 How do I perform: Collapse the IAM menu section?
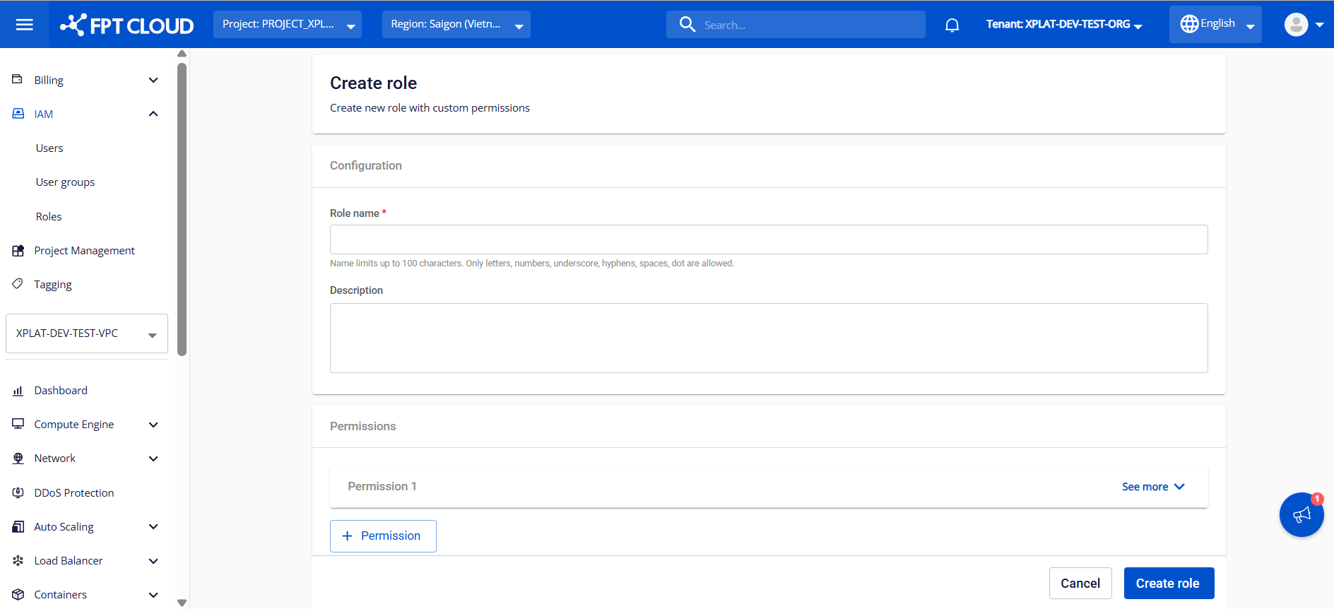pos(153,114)
